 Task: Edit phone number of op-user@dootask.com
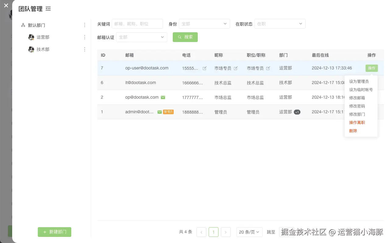204,68
